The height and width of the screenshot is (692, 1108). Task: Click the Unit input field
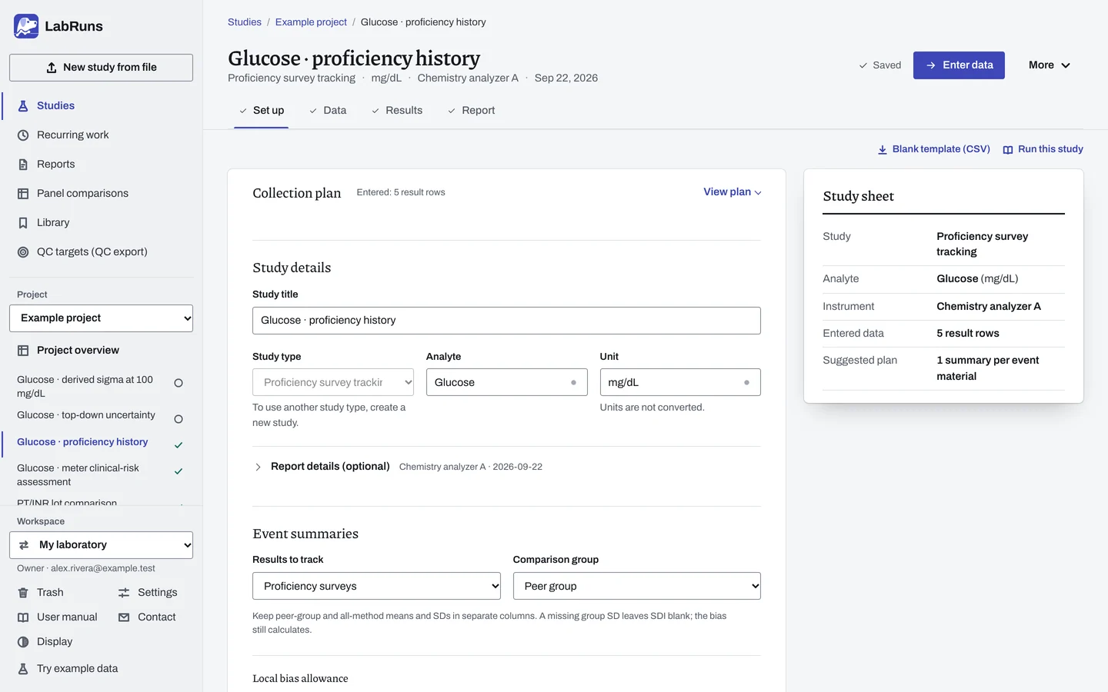tap(680, 382)
